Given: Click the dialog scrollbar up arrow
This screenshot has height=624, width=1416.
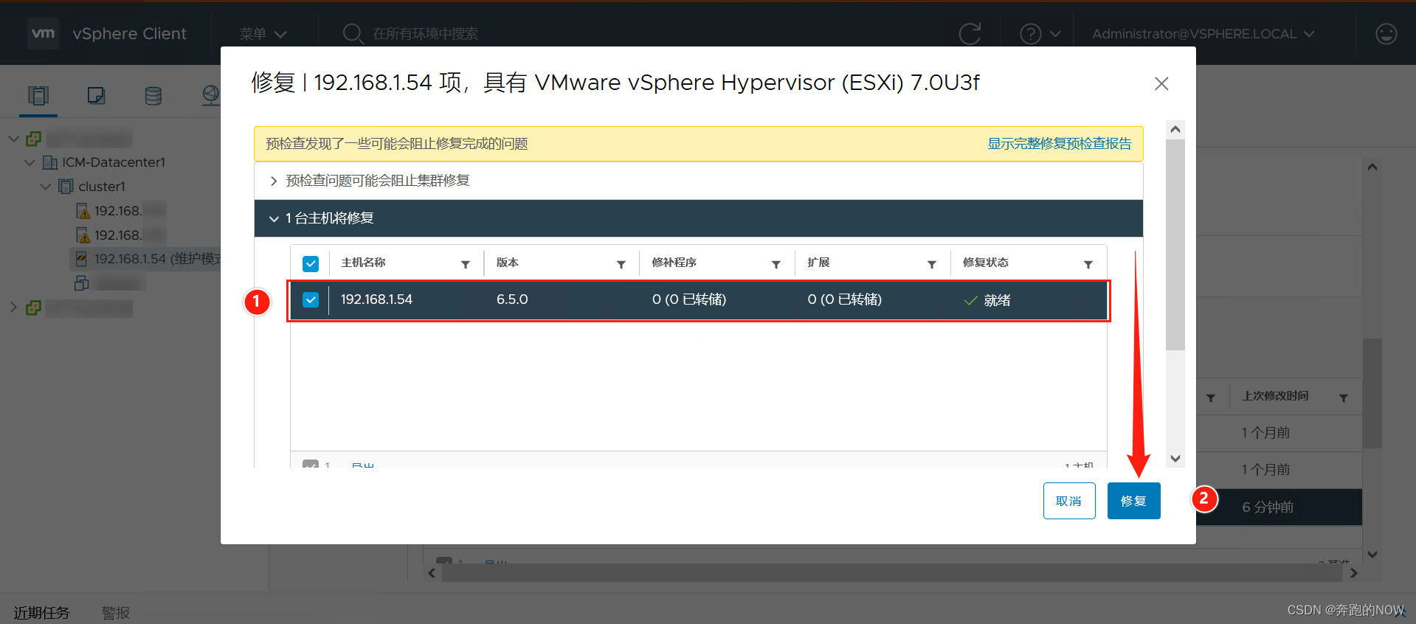Looking at the screenshot, I should 1175,129.
